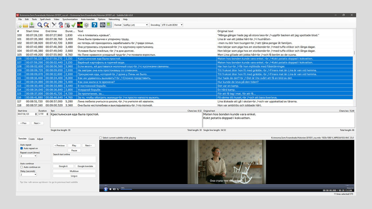
Task: Click the Multitran button
Action: pyautogui.click(x=74, y=171)
